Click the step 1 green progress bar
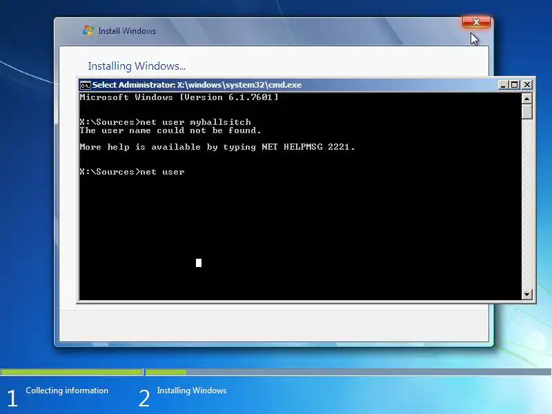This screenshot has height=414, width=552. coord(72,372)
